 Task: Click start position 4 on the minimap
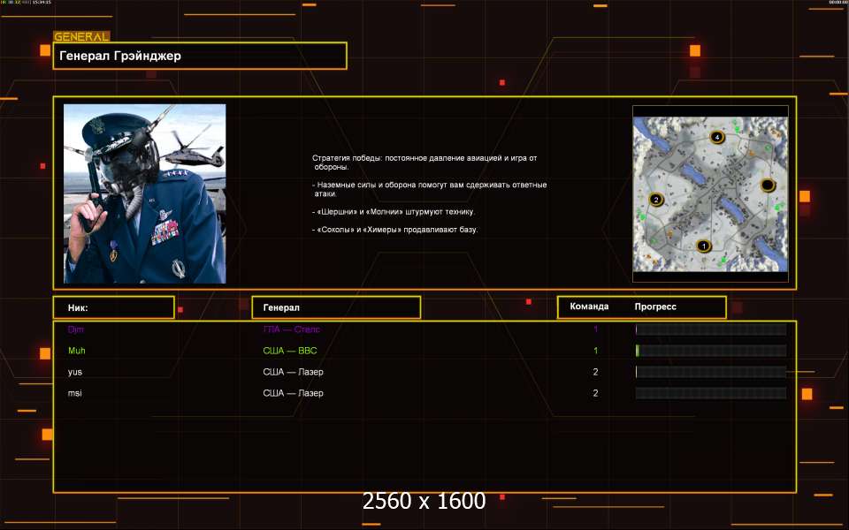[x=717, y=138]
